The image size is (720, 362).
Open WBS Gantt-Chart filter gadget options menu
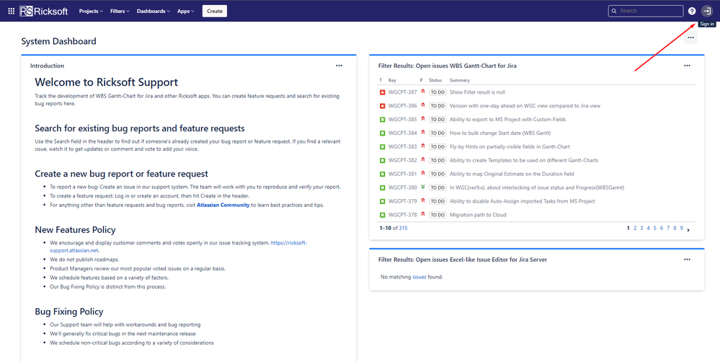687,66
